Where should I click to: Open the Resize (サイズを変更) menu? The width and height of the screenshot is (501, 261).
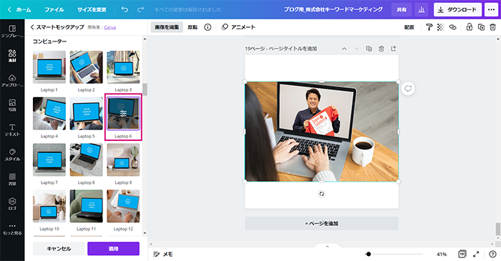tap(92, 9)
